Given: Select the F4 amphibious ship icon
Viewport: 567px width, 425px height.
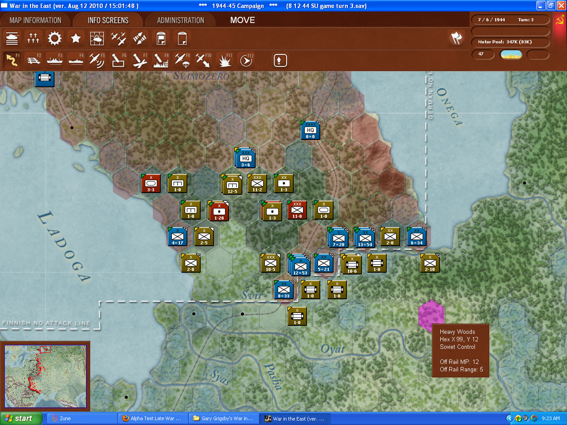Looking at the screenshot, I should [76, 60].
